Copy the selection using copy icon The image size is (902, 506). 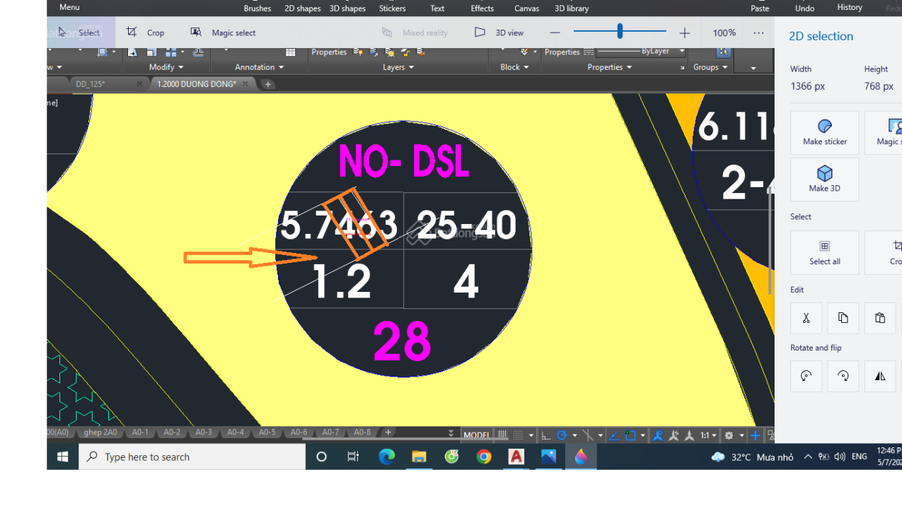point(843,318)
